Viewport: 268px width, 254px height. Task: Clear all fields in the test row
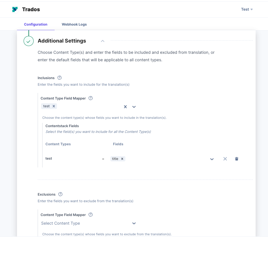point(225,159)
